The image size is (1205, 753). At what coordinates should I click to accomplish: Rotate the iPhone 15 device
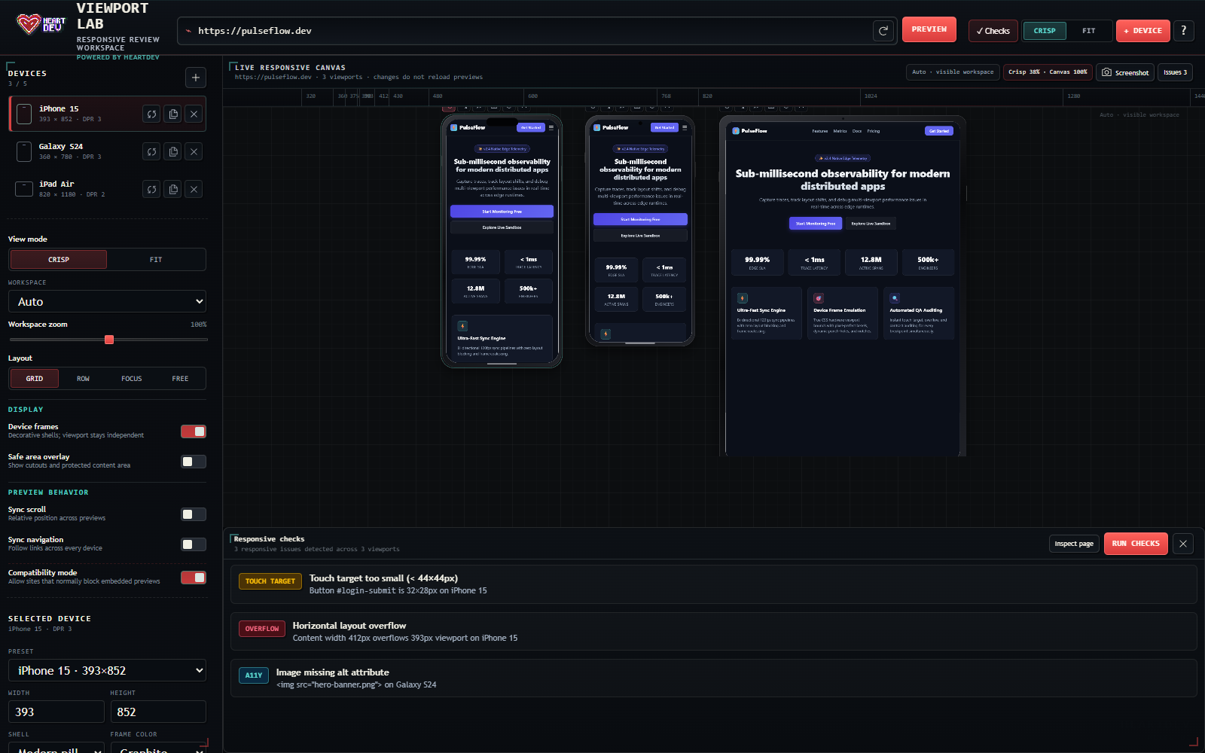point(151,114)
